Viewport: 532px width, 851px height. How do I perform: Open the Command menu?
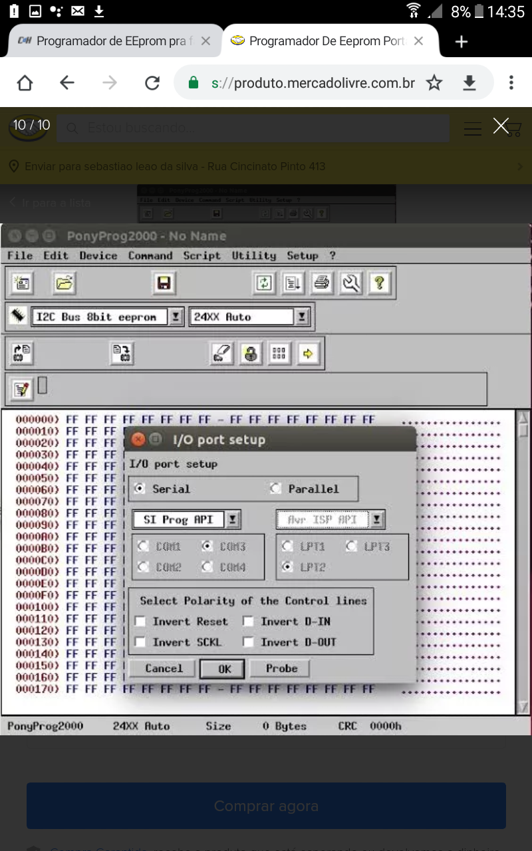150,256
